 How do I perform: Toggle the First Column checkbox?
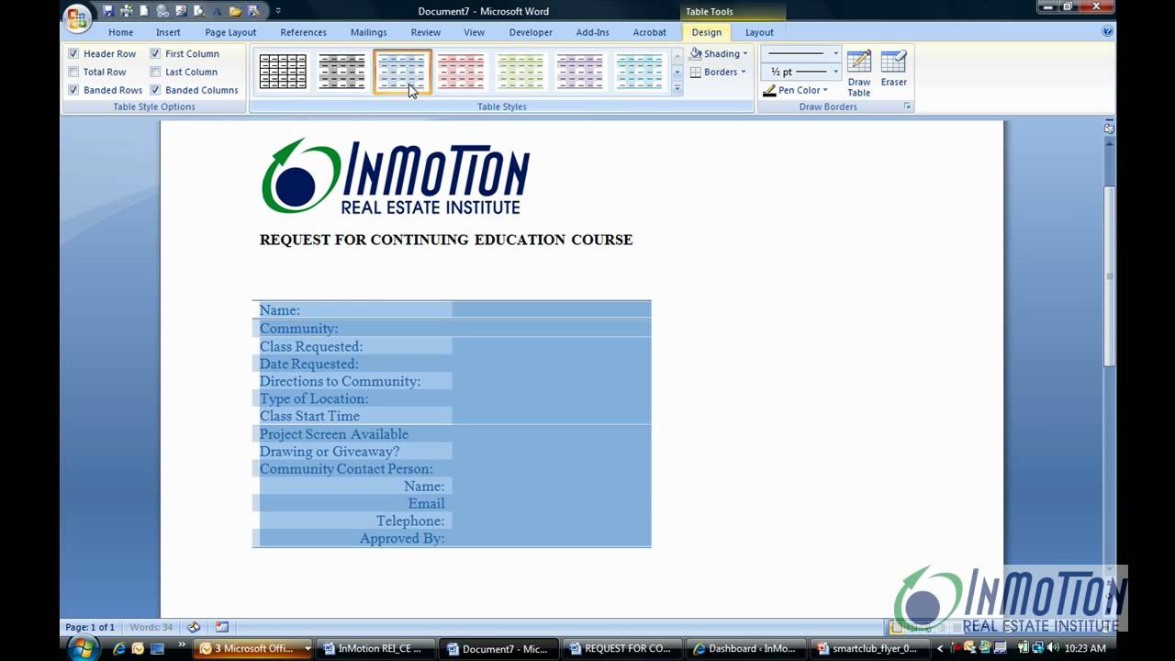click(x=155, y=53)
